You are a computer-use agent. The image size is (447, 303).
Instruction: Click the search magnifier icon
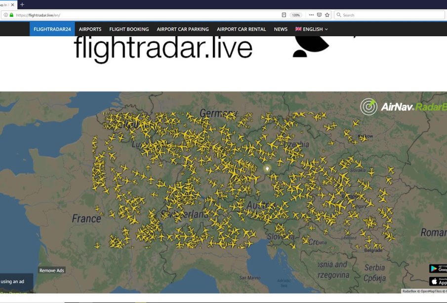click(x=339, y=15)
